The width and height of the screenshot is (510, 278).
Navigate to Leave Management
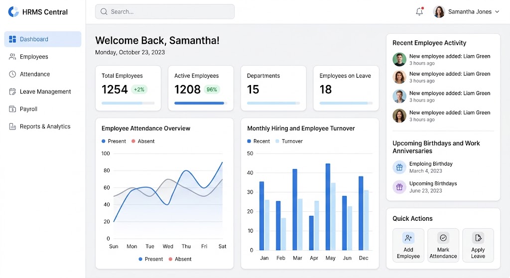(43, 92)
